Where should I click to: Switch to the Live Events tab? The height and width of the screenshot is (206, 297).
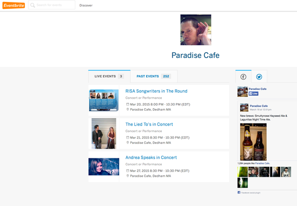point(109,76)
